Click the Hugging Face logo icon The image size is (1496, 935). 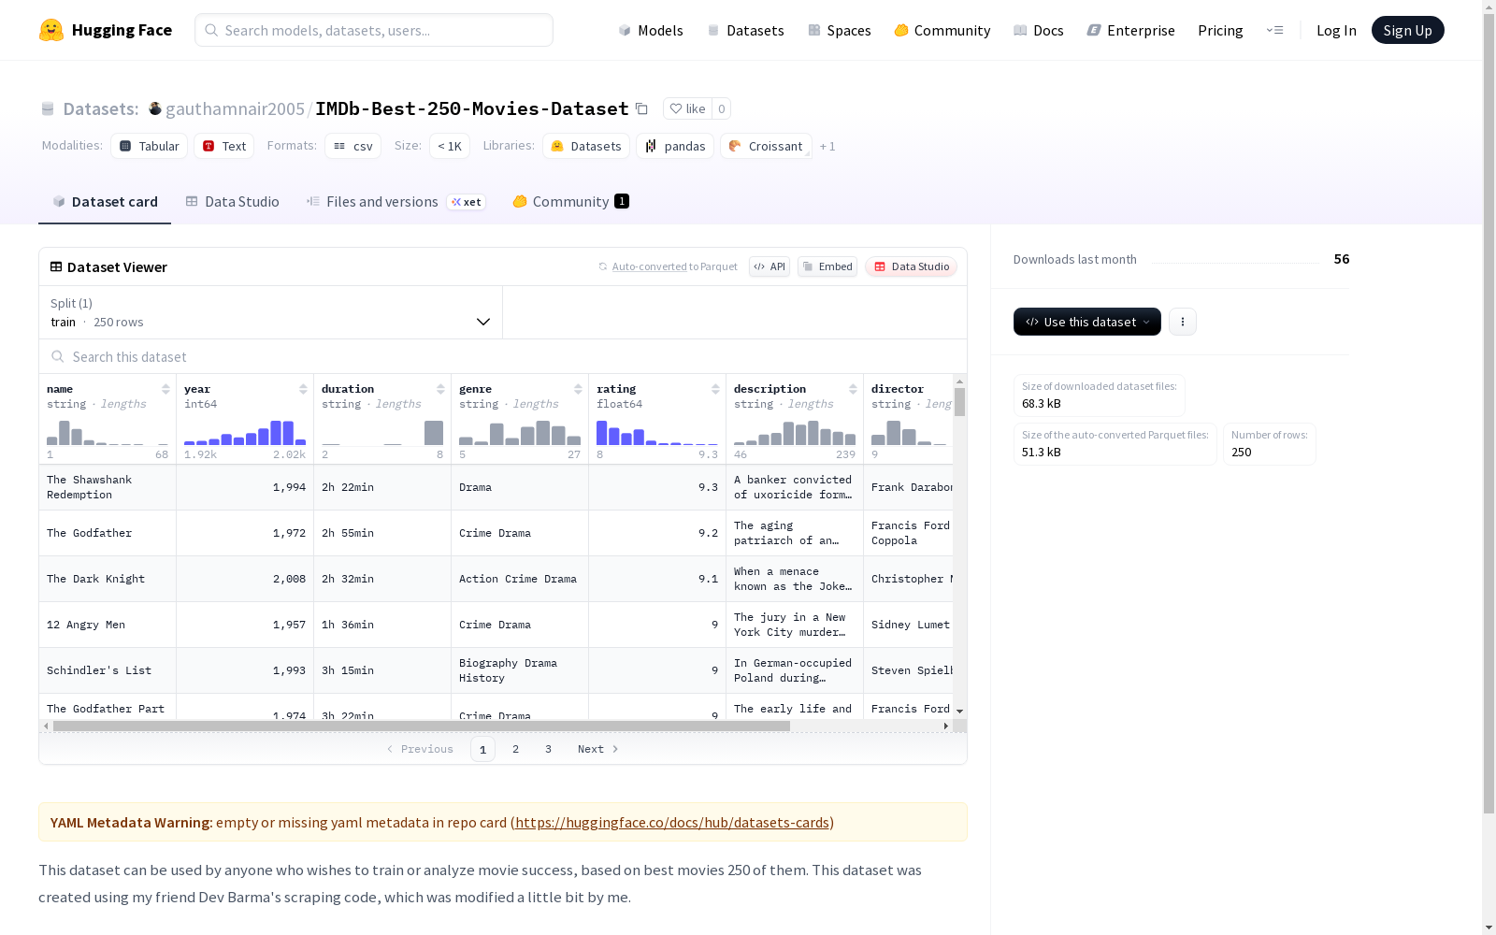[x=51, y=30]
